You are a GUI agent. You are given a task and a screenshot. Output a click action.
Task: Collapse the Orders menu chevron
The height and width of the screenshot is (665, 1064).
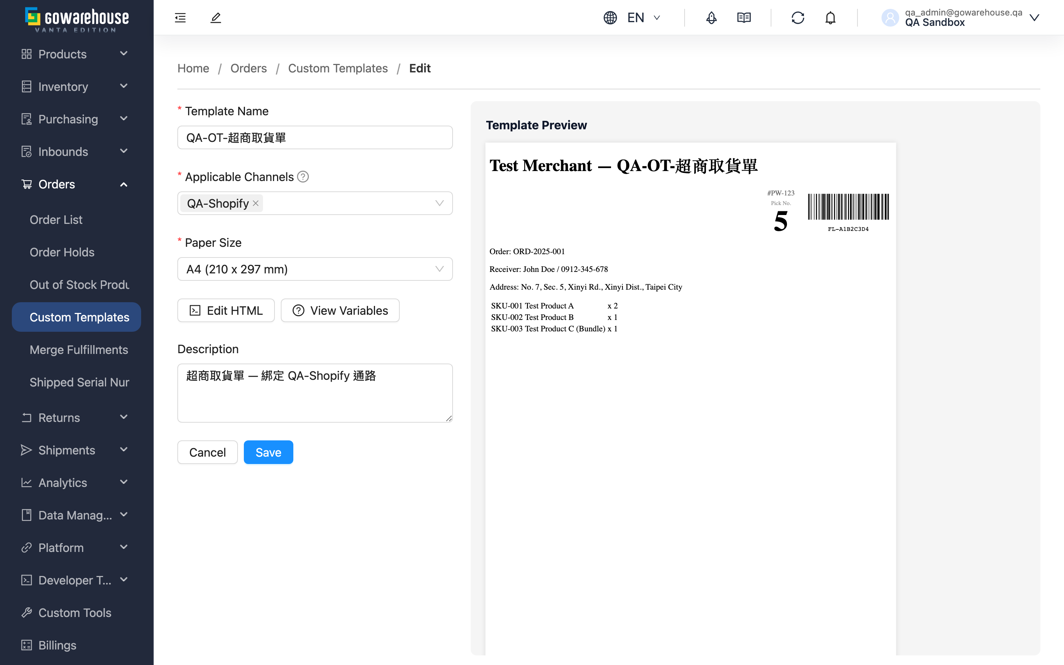pos(124,184)
